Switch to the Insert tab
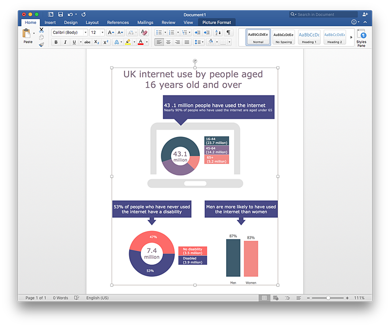This screenshot has width=390, height=327. click(x=50, y=22)
